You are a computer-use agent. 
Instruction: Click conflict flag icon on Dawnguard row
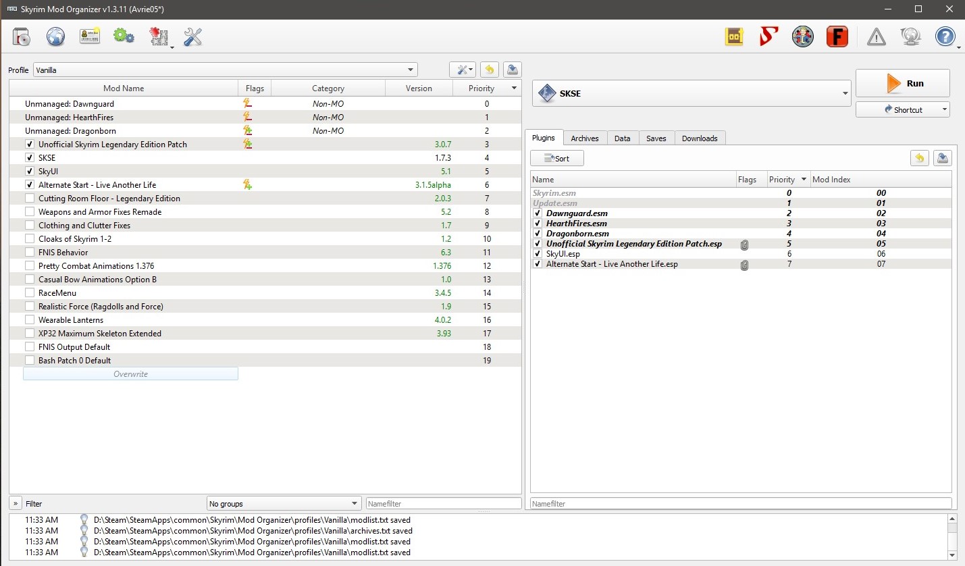(248, 104)
